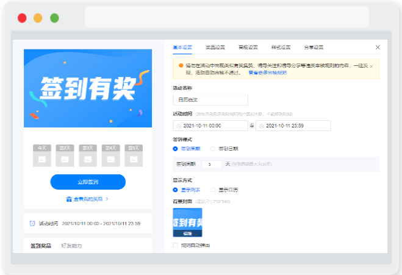Click the alarm clock icon next to 活动时间 in preview
Image resolution: width=402 pixels, height=275 pixels.
32,224
